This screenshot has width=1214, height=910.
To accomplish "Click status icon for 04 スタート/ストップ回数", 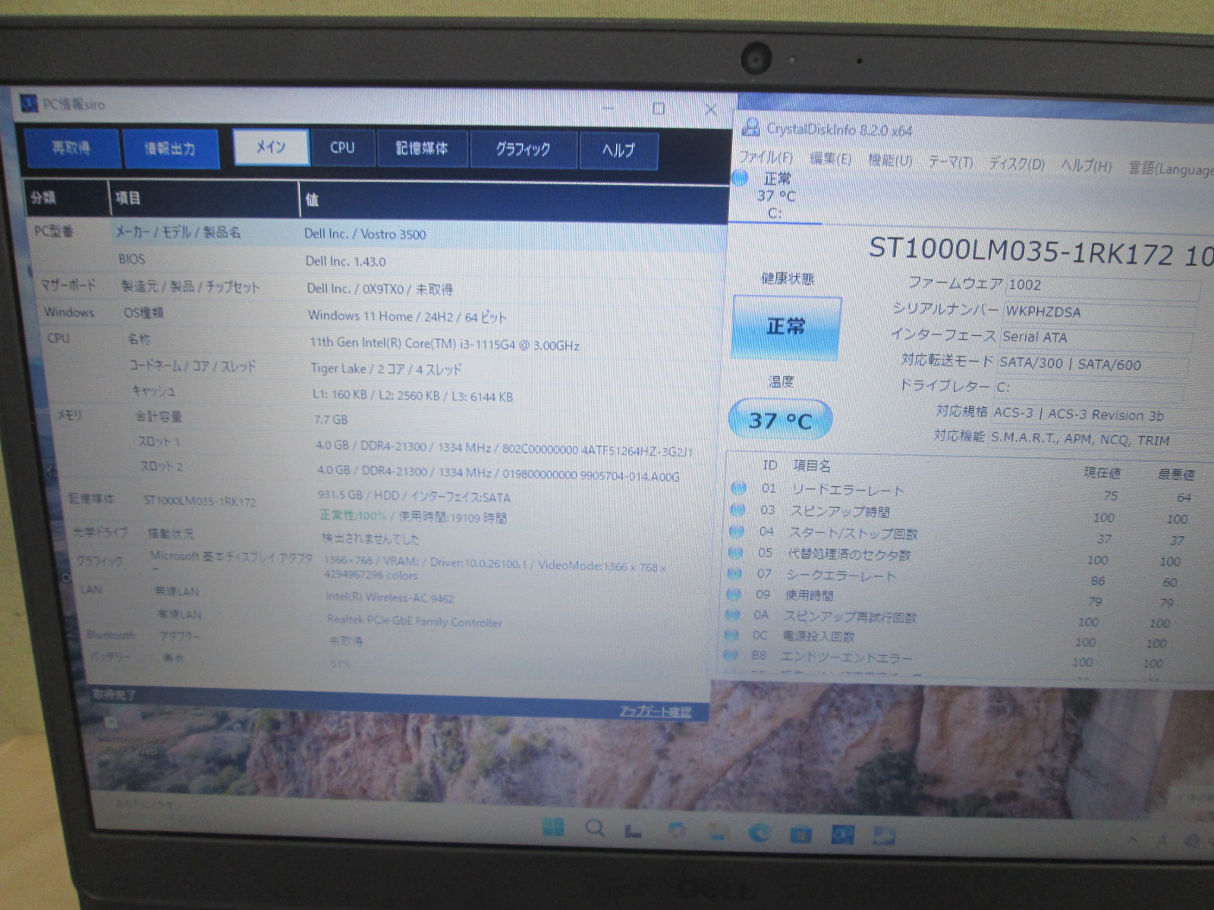I will click(x=736, y=531).
